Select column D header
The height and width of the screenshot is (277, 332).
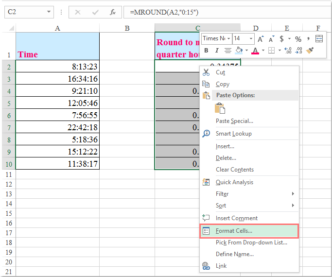256,28
